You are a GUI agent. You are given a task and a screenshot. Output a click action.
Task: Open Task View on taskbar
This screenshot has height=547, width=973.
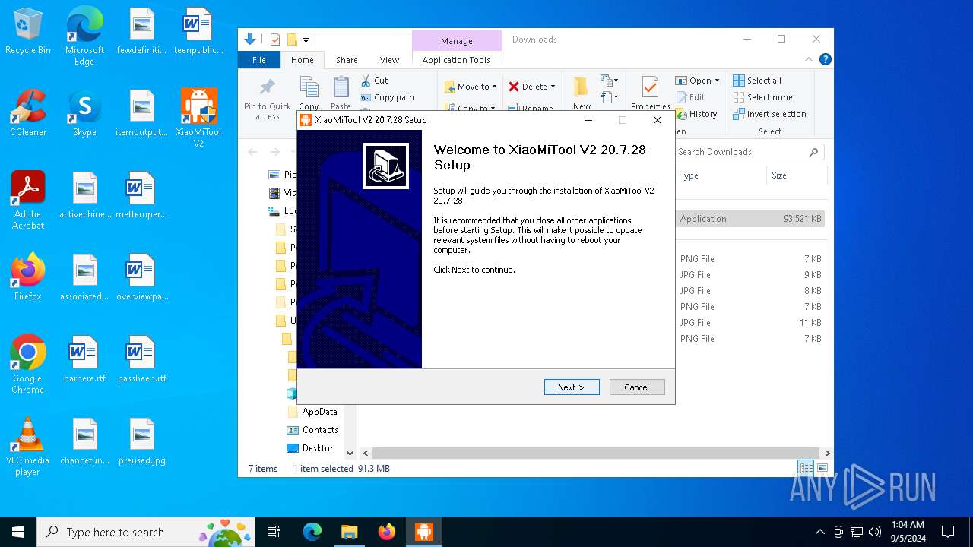tap(274, 532)
